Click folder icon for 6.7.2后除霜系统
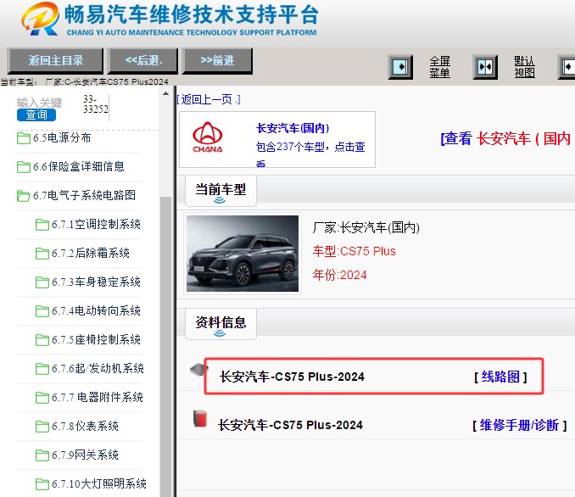 click(42, 253)
